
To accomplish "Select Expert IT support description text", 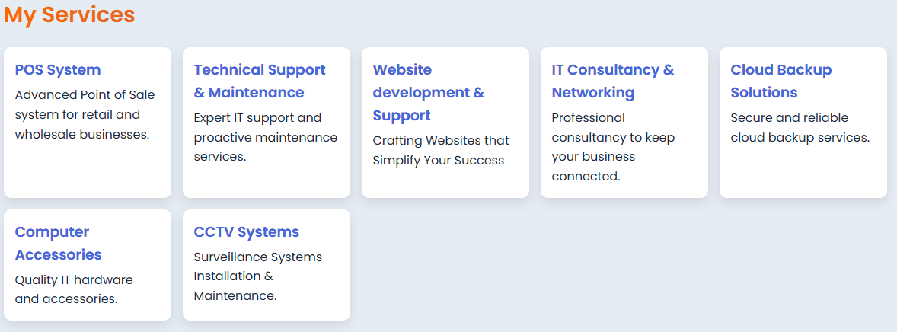I will pyautogui.click(x=266, y=137).
